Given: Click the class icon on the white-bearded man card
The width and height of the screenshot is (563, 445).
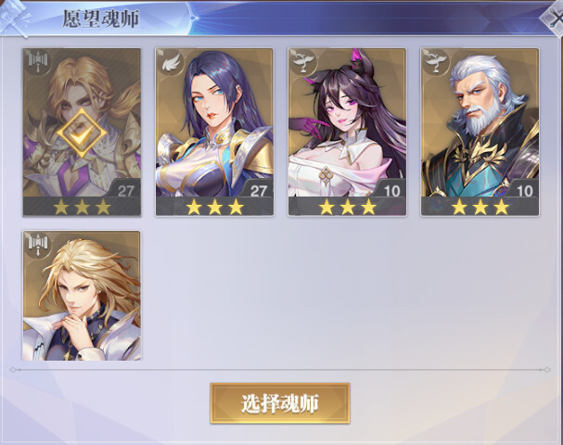Looking at the screenshot, I should [436, 62].
